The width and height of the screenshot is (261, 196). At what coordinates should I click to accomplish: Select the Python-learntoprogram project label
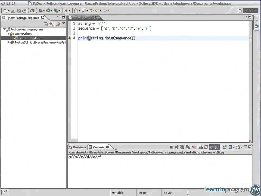27,29
